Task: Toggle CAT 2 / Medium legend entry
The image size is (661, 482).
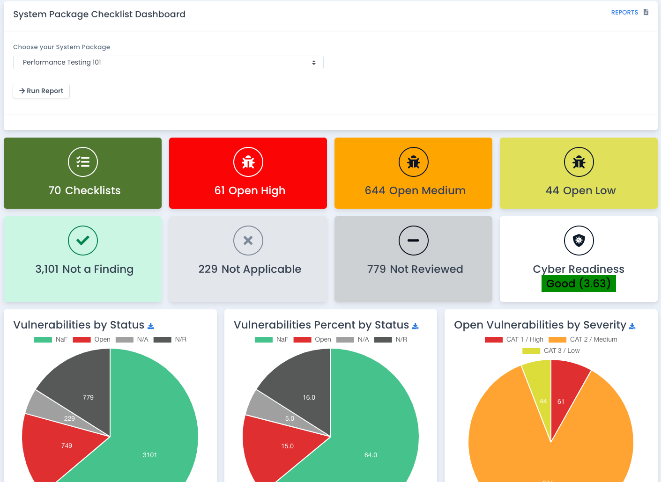Action: [583, 340]
